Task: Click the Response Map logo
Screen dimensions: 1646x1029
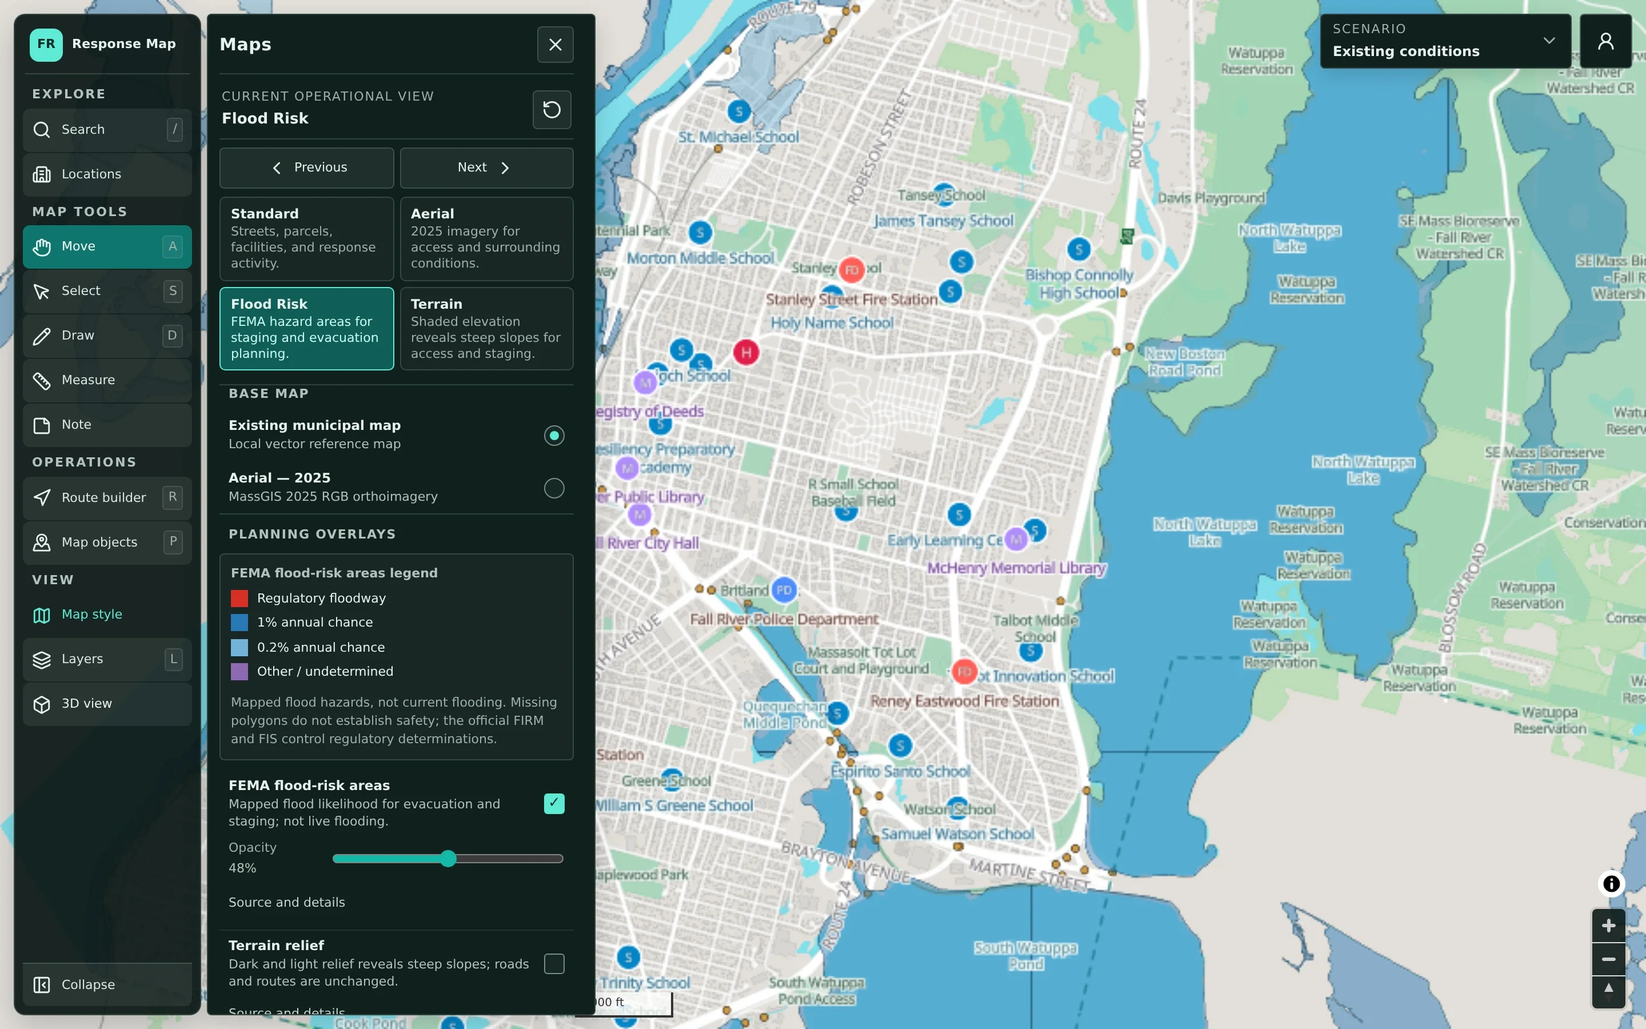Action: coord(46,45)
